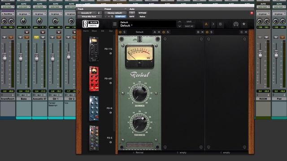Click the star favorites icon
This screenshot has width=287, height=161.
[x=244, y=24]
